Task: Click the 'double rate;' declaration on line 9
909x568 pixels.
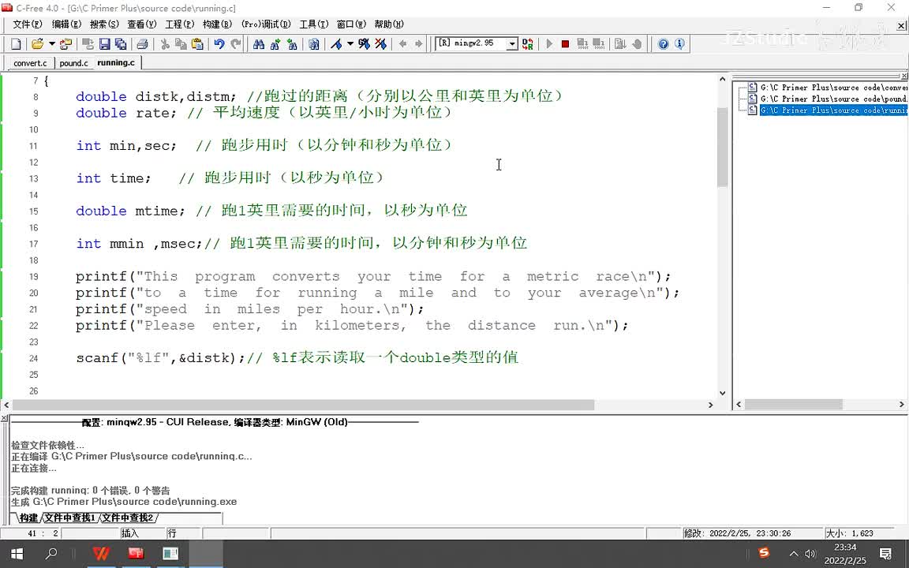Action: tap(125, 113)
